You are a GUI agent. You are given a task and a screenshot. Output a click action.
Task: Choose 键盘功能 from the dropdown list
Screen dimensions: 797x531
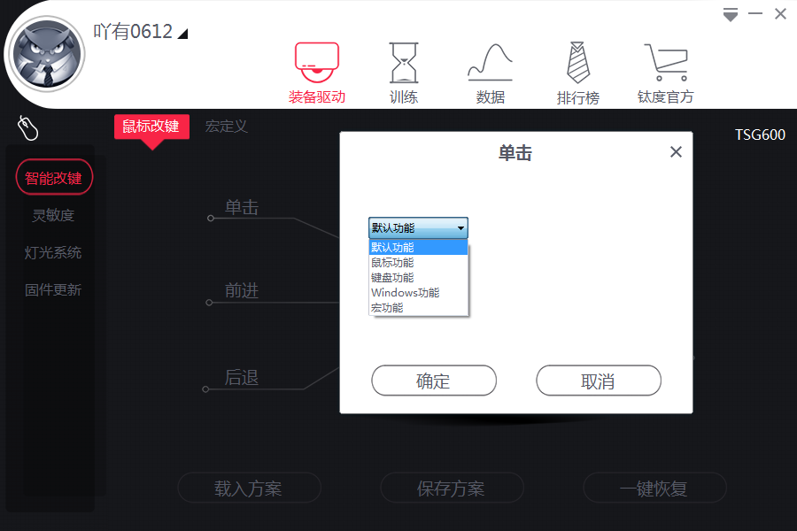pyautogui.click(x=392, y=278)
